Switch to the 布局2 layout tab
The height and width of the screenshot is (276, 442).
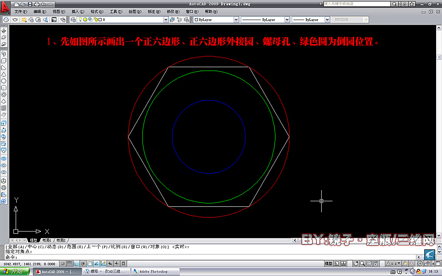61,240
